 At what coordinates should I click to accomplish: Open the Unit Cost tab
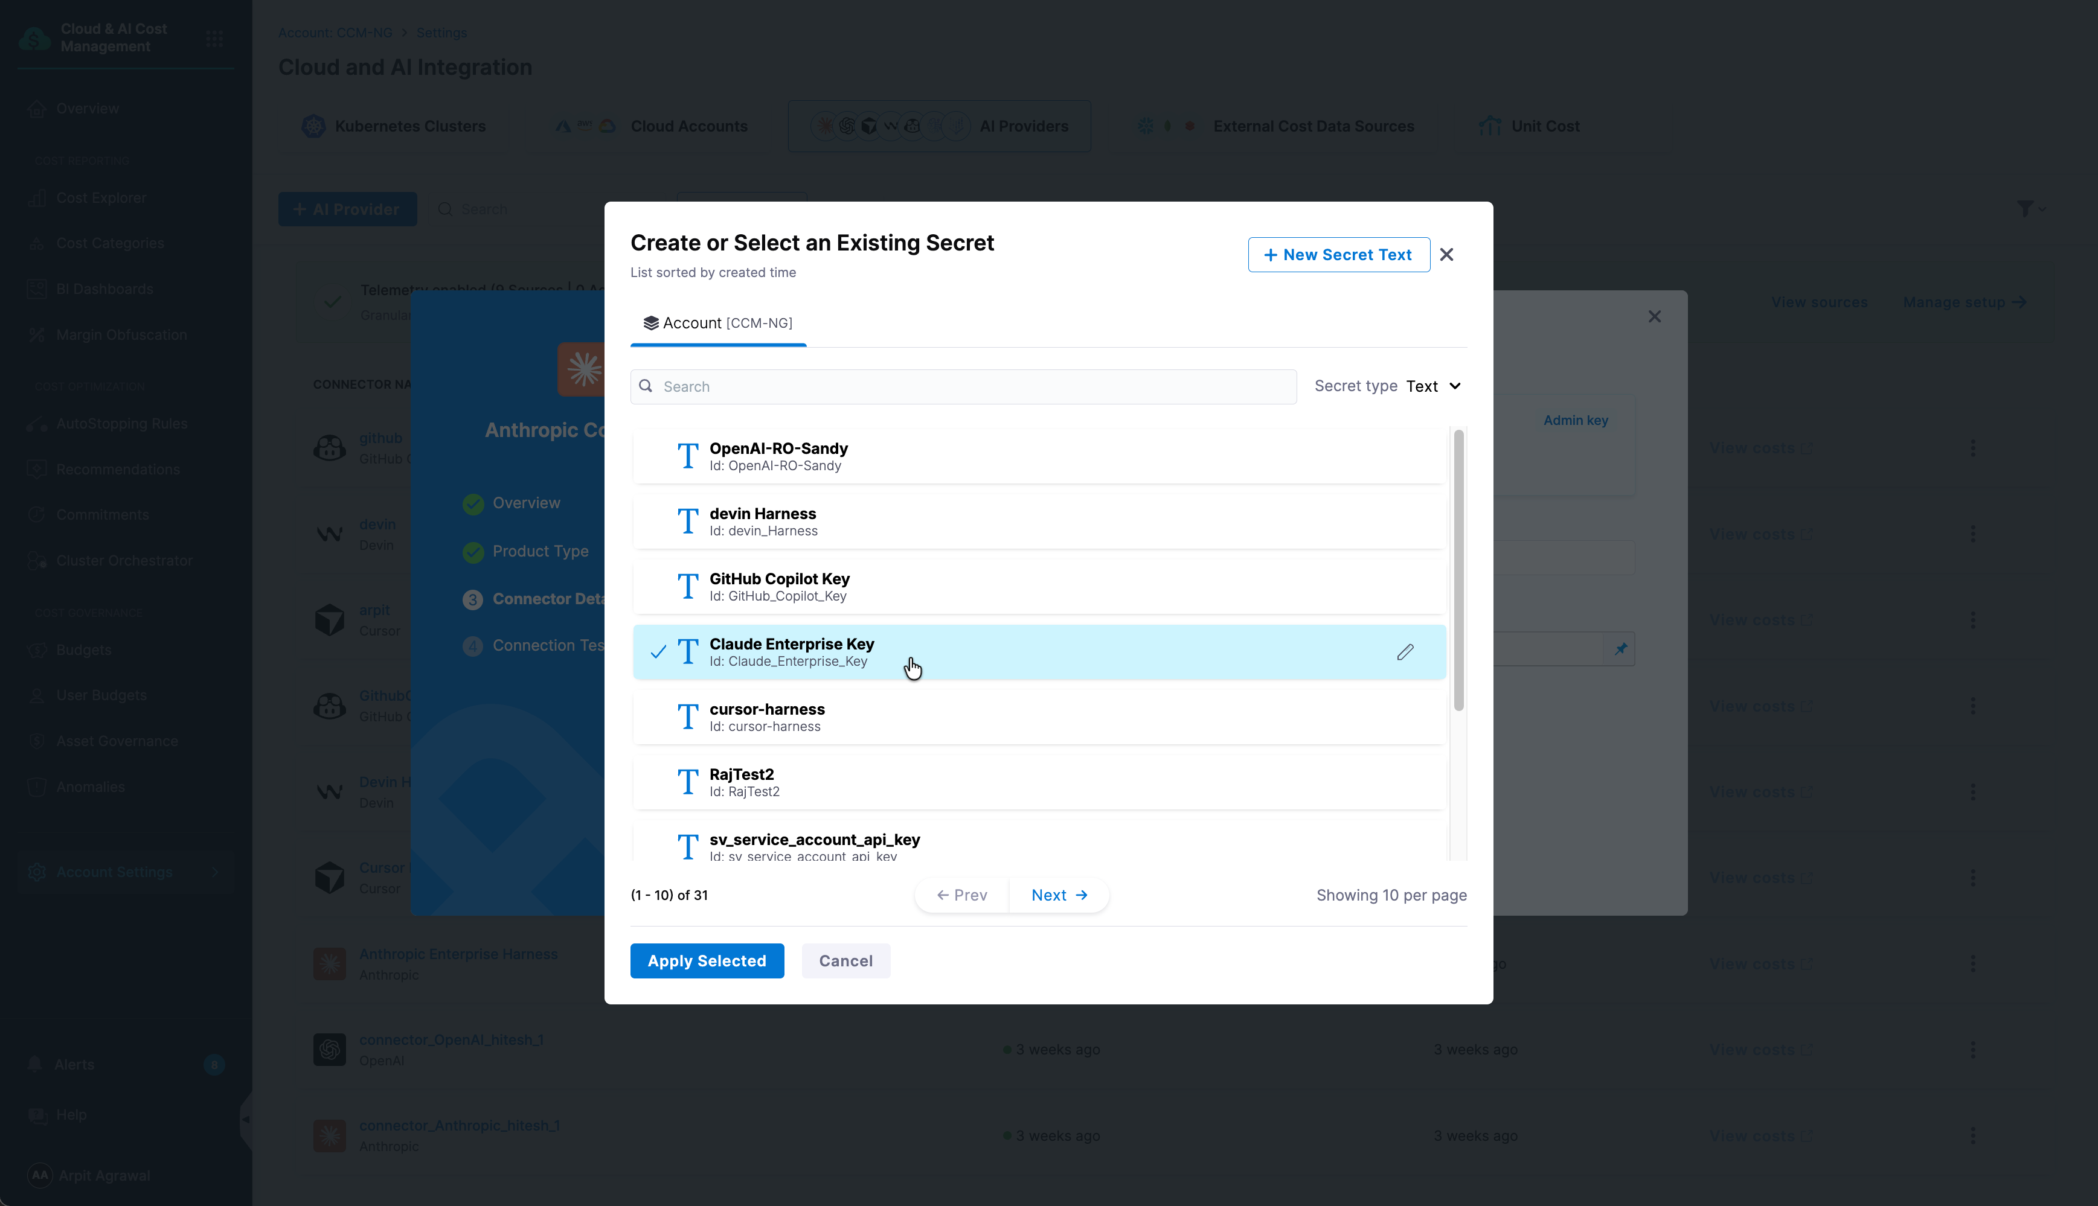pos(1529,126)
